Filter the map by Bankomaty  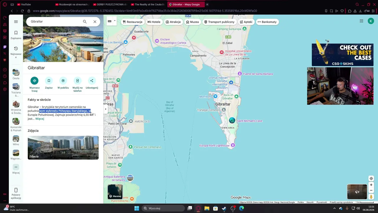(x=267, y=22)
